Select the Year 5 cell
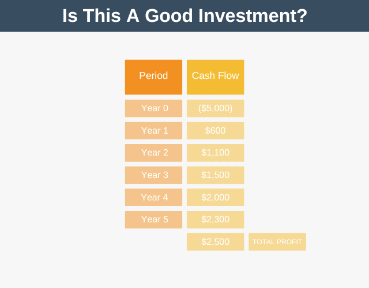 153,219
